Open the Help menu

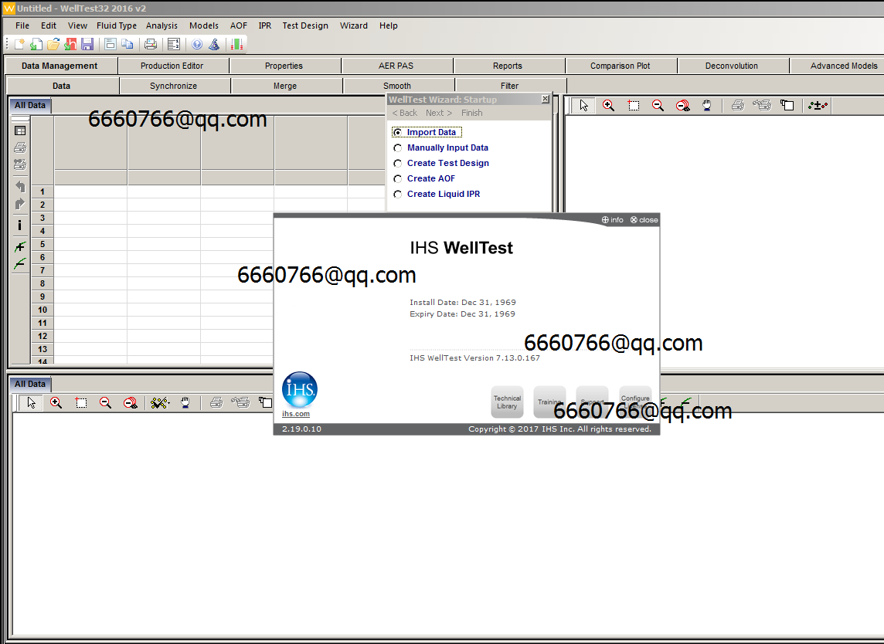click(x=389, y=25)
